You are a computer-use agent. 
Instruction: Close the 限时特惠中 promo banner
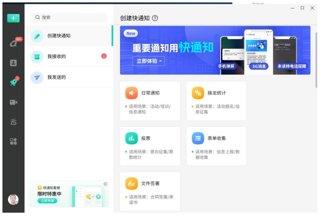coord(105,184)
